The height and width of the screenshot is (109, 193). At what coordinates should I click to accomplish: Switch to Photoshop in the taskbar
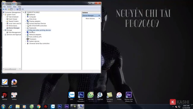coord(60,107)
